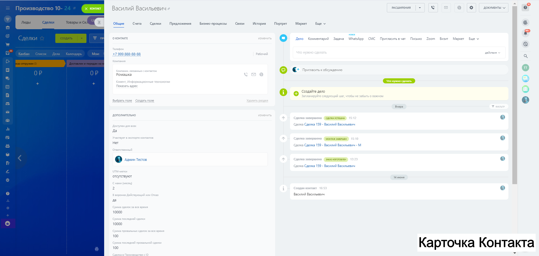Viewport: 539px width, 256px height.
Task: Select the Комментарий tab in timeline
Action: (x=318, y=39)
